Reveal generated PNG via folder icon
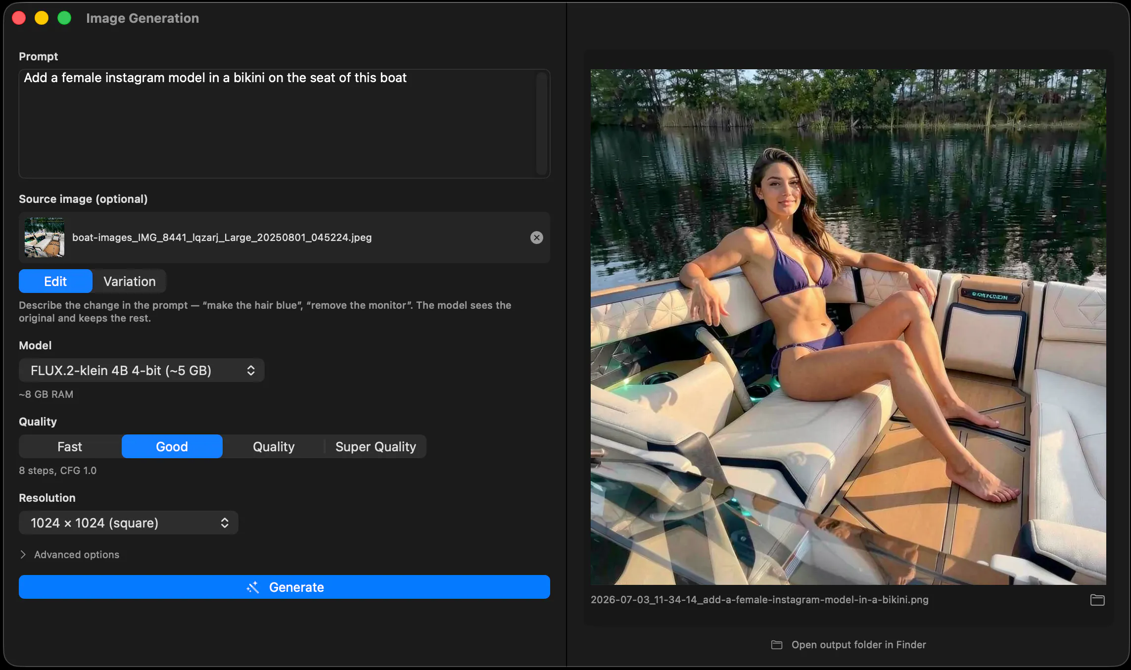Viewport: 1131px width, 670px height. click(1097, 600)
